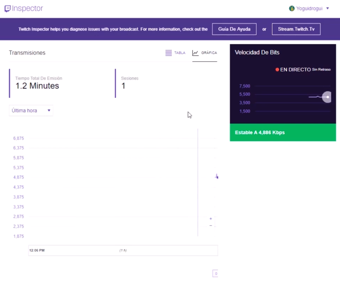Click the Yoguidrogui username
340x286 pixels.
(x=309, y=9)
